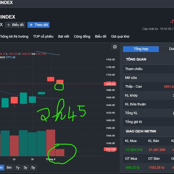Viewport: 174px width, 174px height.
Task: Open TOP cổ phiếu tab
Action: [43, 37]
